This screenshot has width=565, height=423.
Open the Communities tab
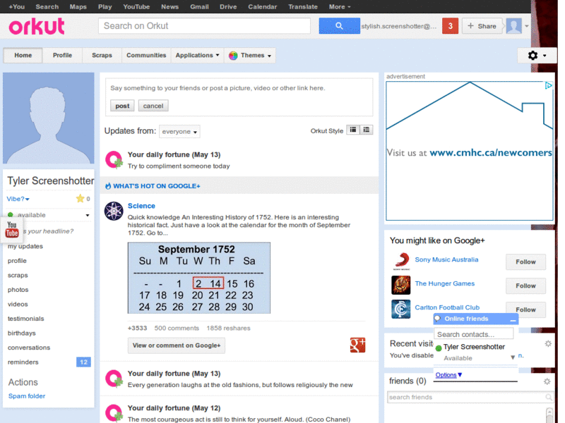(146, 56)
